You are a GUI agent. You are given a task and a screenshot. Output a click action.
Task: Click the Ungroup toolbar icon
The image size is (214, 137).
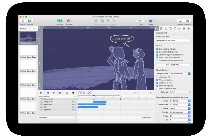click(102, 21)
